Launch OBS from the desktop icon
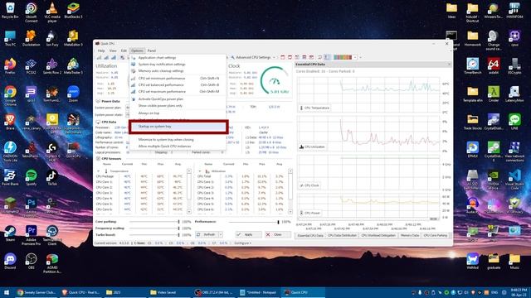The image size is (531, 298). point(32,262)
